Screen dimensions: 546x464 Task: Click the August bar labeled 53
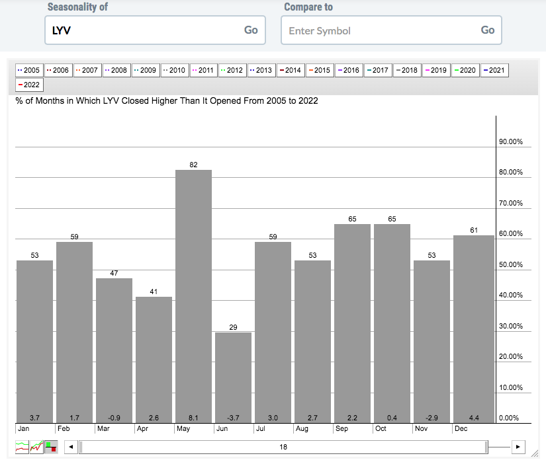coord(312,342)
